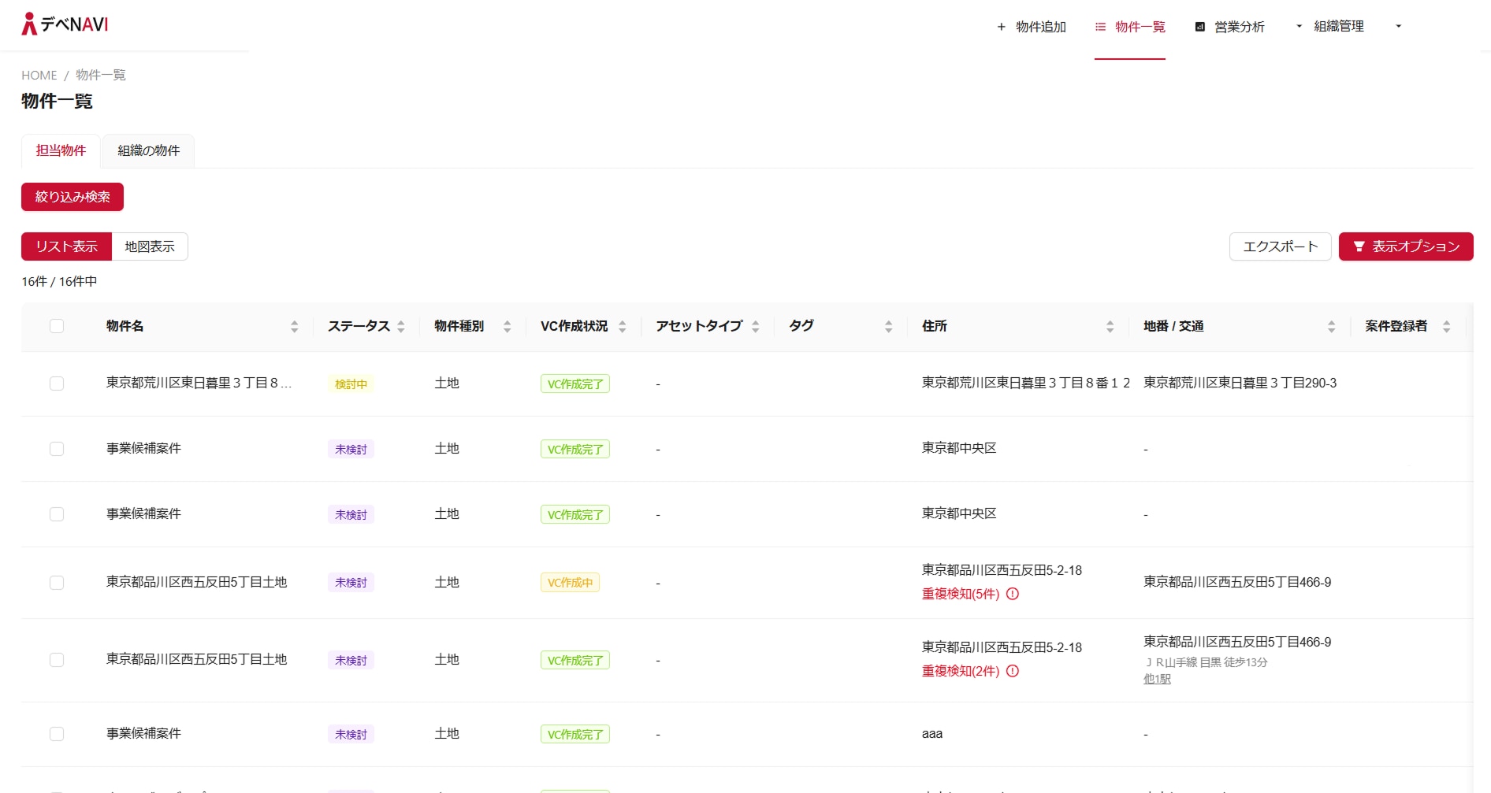Screen dimensions: 1491x793
Task: Click the warning icon next to 重複検知(5件)
Action: click(1014, 595)
